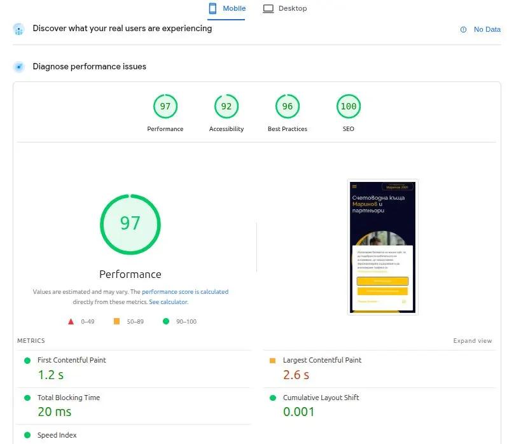The image size is (507, 444).
Task: Click the 90–100 legend text
Action: 186,322
